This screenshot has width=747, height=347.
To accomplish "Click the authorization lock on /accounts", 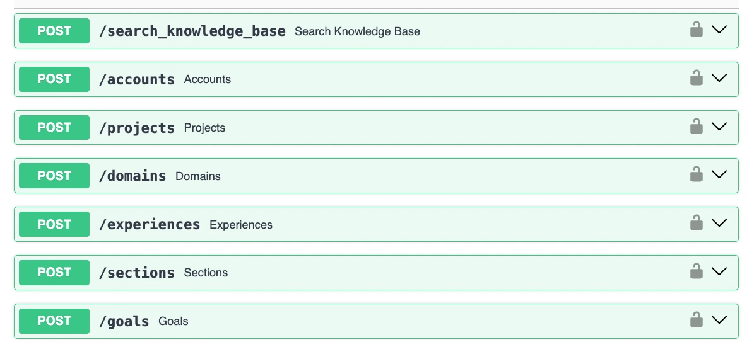I will 696,78.
